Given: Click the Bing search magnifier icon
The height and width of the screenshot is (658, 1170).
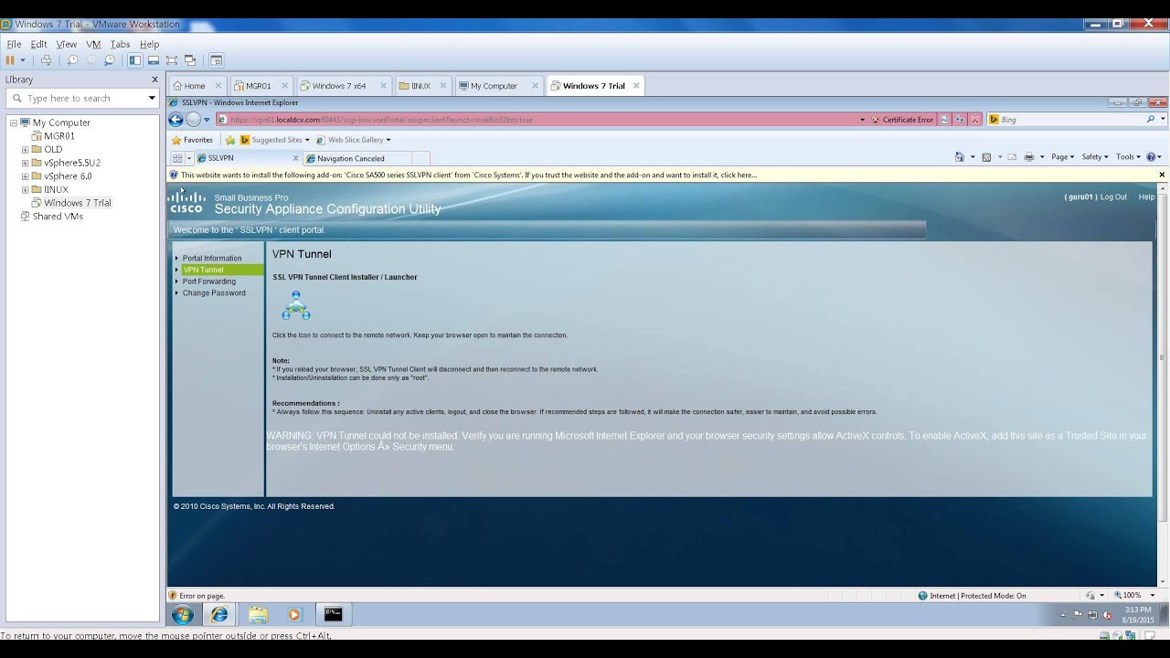Looking at the screenshot, I should (1151, 120).
